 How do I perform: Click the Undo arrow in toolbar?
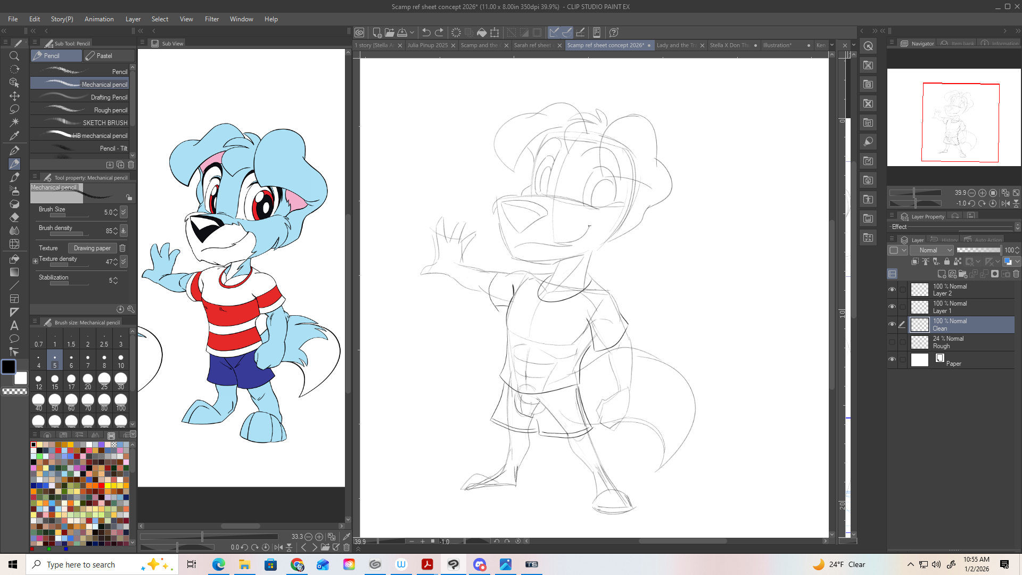[426, 32]
